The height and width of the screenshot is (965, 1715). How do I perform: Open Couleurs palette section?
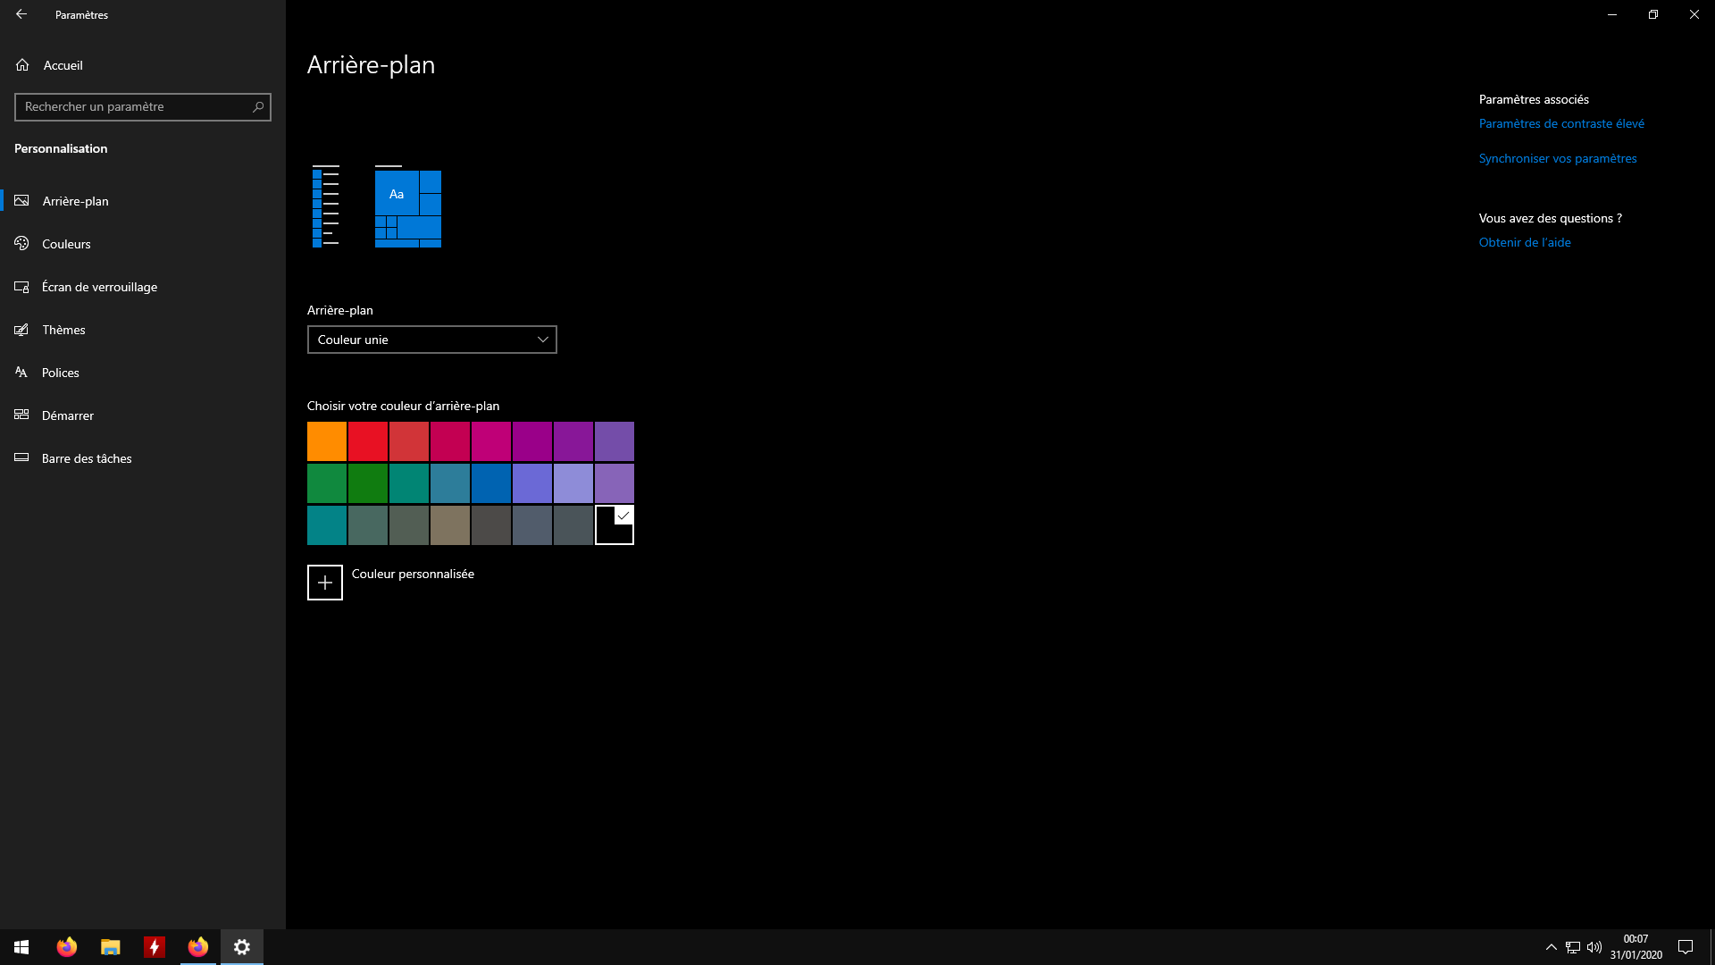click(66, 244)
